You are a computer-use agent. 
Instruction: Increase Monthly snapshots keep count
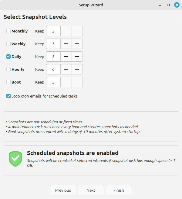pyautogui.click(x=77, y=31)
